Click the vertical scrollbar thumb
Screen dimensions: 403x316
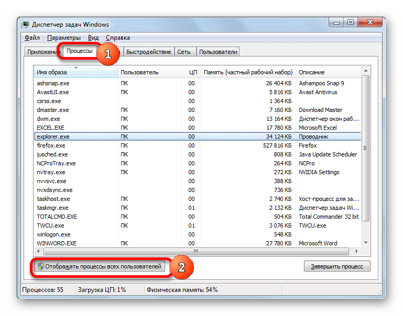(x=365, y=148)
